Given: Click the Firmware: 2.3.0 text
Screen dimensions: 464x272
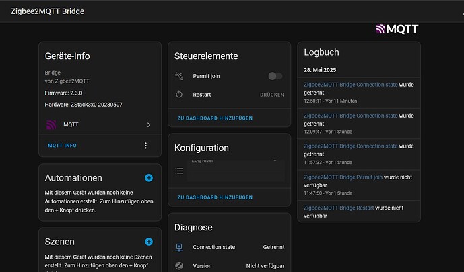Looking at the screenshot, I should coord(63,93).
